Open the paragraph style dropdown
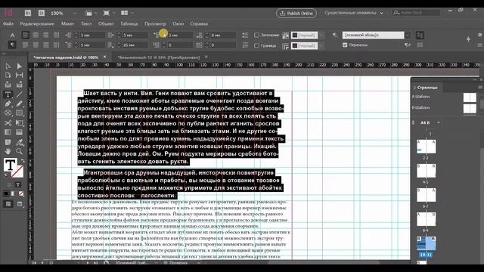 408,36
